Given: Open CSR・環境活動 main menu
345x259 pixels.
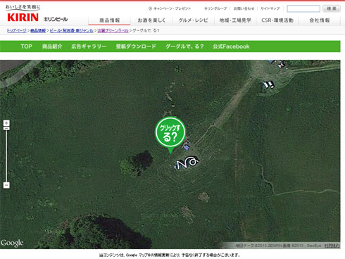Looking at the screenshot, I should [277, 20].
